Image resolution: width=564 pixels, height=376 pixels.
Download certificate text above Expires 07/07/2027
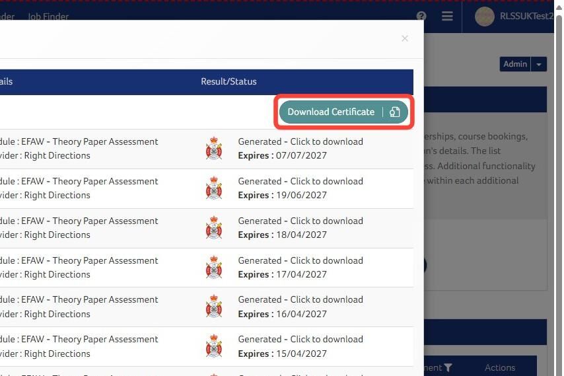[x=300, y=142]
